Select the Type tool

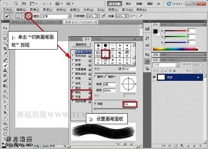pyautogui.click(x=5, y=107)
